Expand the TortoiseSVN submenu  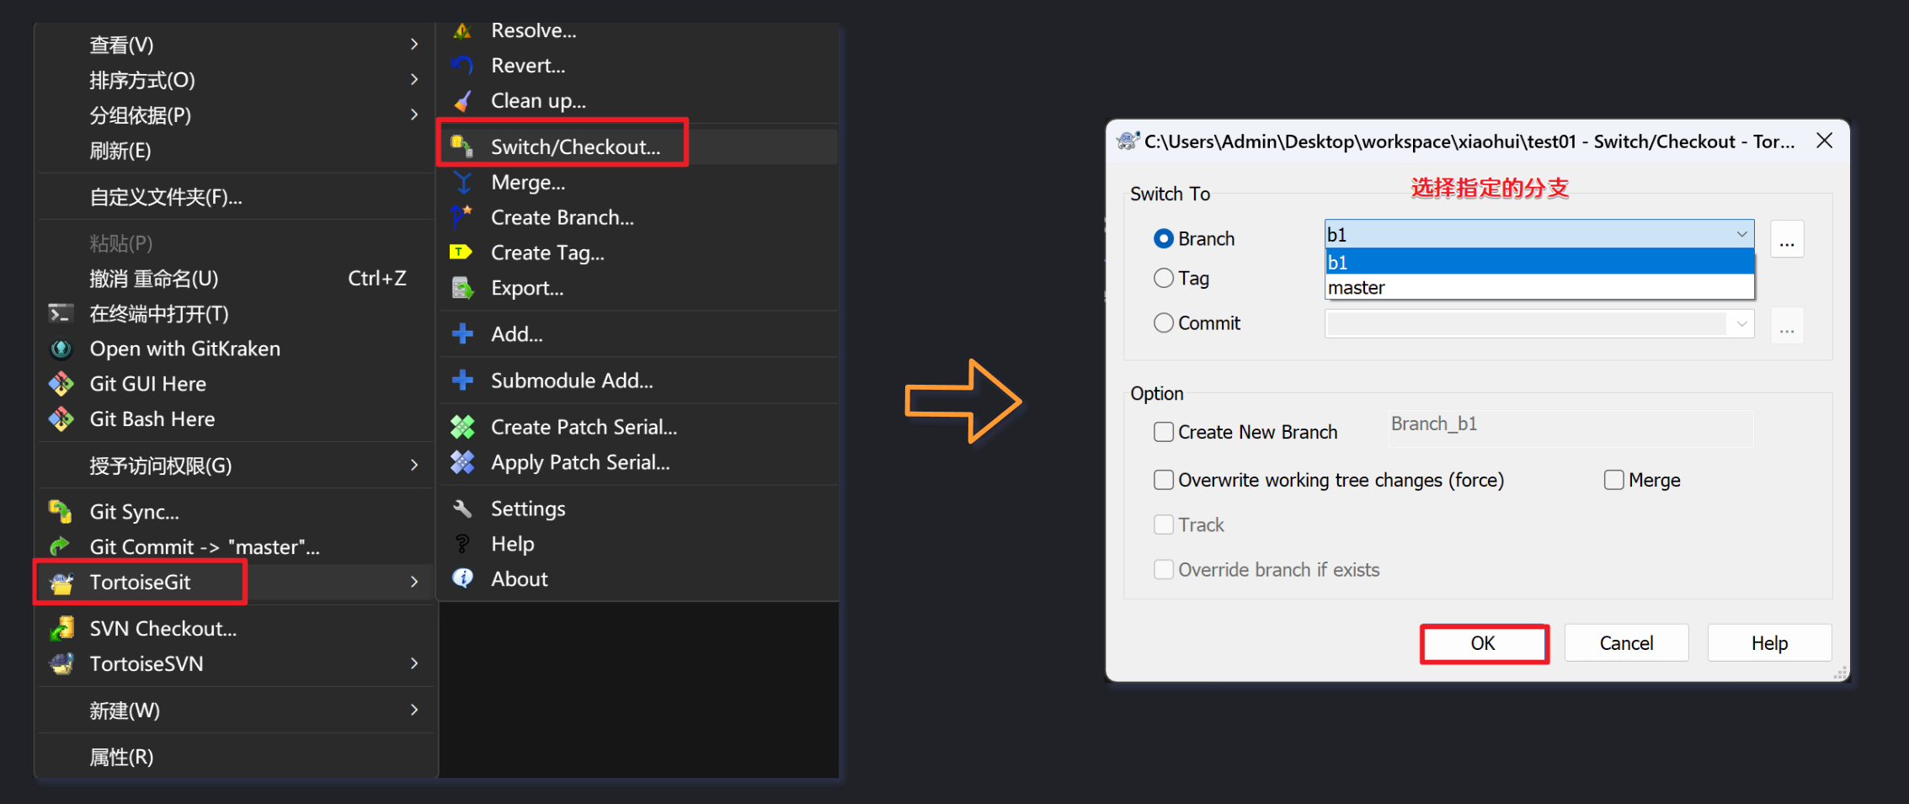(236, 664)
